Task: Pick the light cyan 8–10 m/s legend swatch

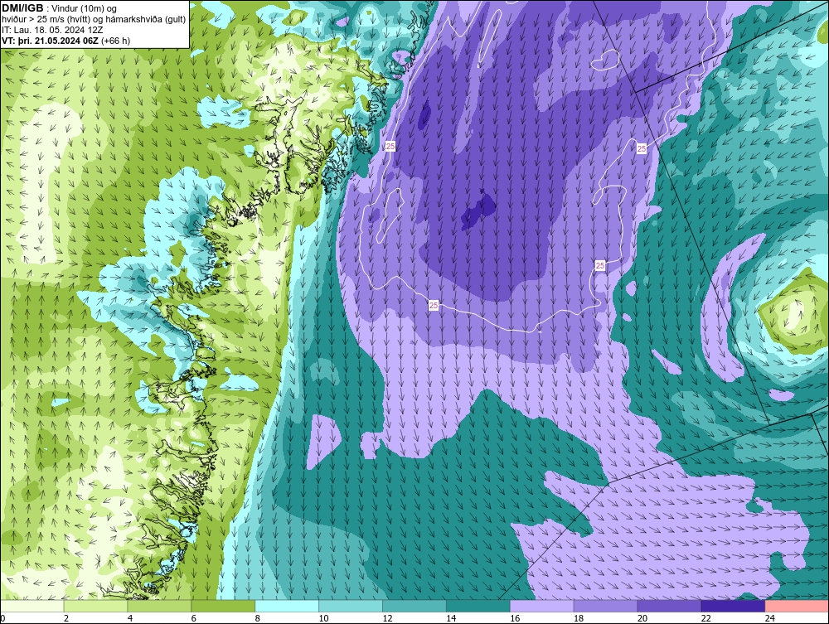Action: pyautogui.click(x=287, y=606)
